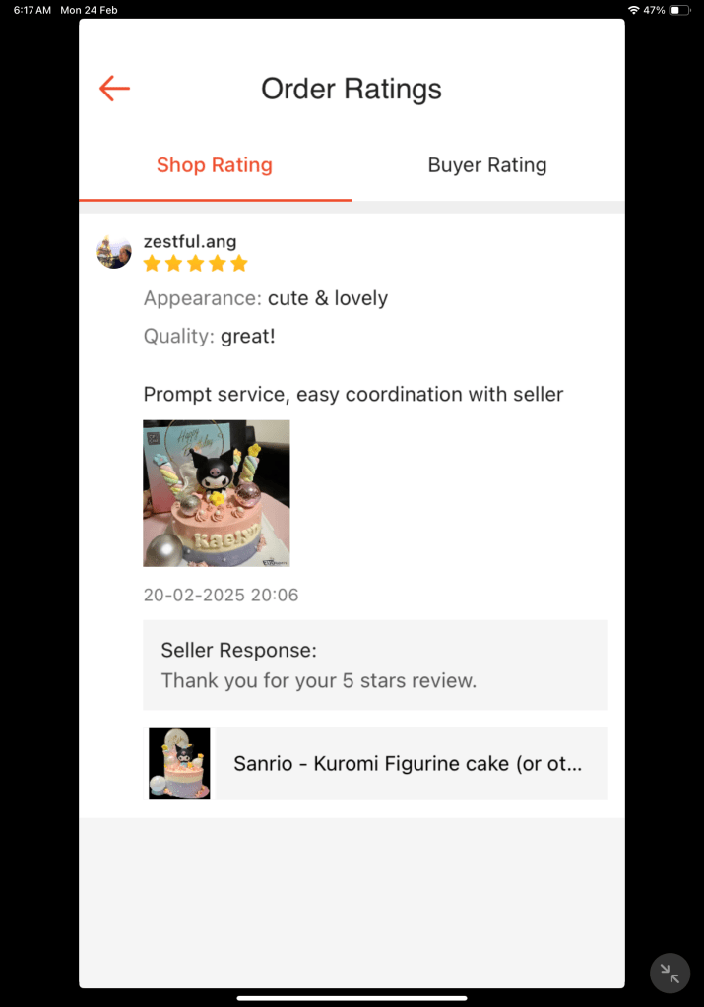704x1007 pixels.
Task: Tap the home indicator bar
Action: pos(352,998)
